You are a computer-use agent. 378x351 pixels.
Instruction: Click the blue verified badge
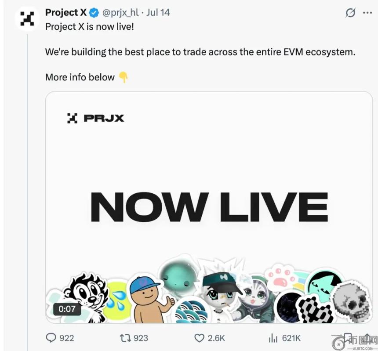(x=94, y=13)
